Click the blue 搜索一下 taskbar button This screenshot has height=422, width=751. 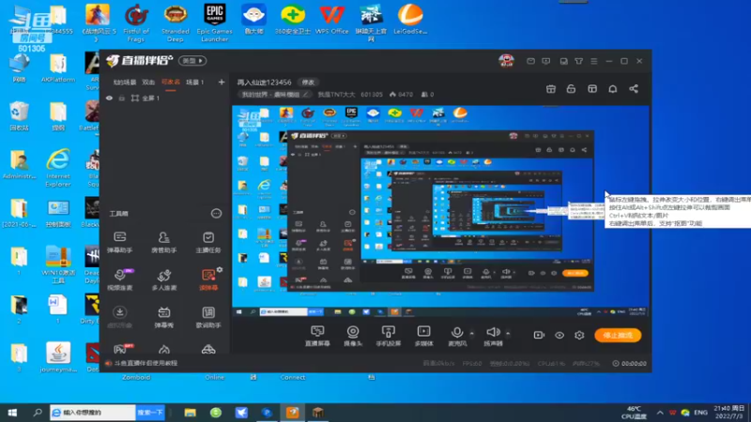tap(150, 413)
